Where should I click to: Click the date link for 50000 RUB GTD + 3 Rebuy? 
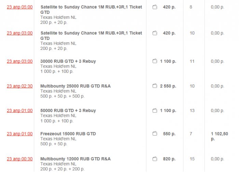click(x=20, y=111)
